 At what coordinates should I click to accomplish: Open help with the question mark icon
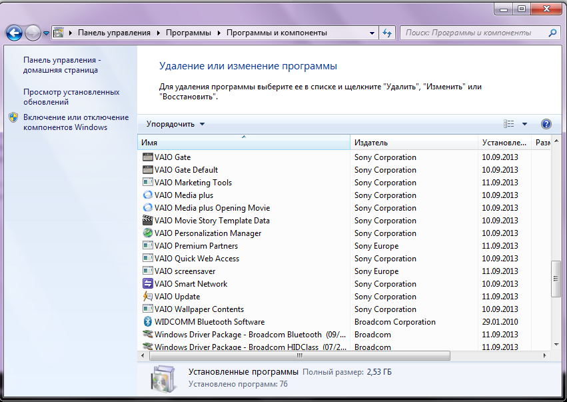click(x=546, y=124)
